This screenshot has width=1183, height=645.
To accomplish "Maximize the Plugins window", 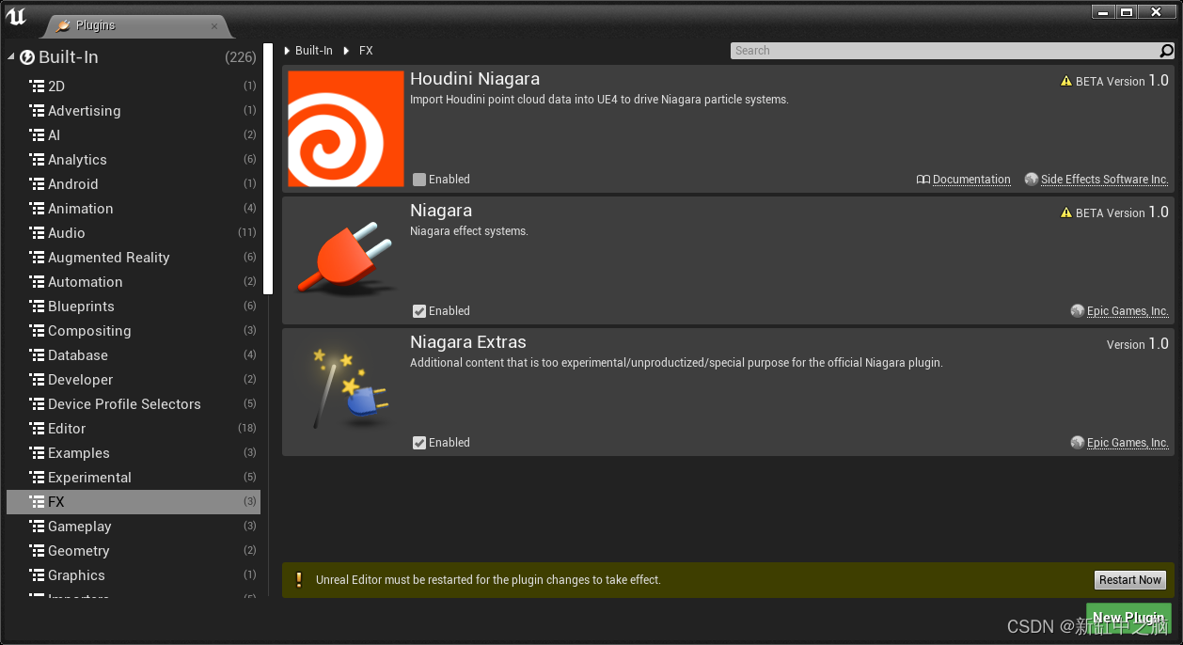I will (x=1127, y=12).
